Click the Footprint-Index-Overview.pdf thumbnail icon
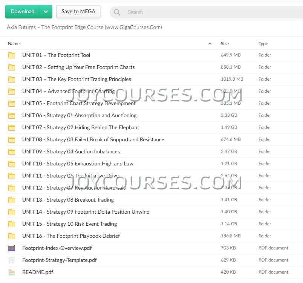The height and width of the screenshot is (283, 303). pos(12,248)
